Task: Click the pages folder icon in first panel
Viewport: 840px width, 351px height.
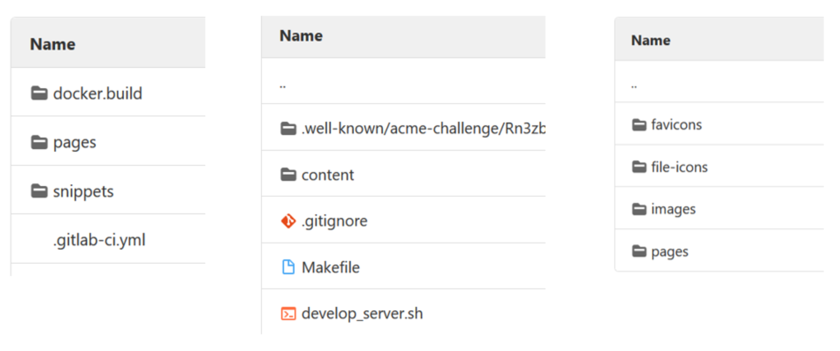Action: pos(38,142)
